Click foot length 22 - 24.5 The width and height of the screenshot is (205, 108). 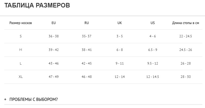tap(185, 36)
